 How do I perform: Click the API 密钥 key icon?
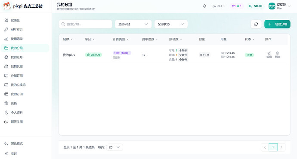click(x=6, y=30)
